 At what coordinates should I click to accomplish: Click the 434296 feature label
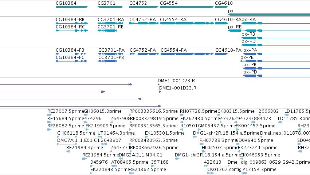tap(93, 119)
